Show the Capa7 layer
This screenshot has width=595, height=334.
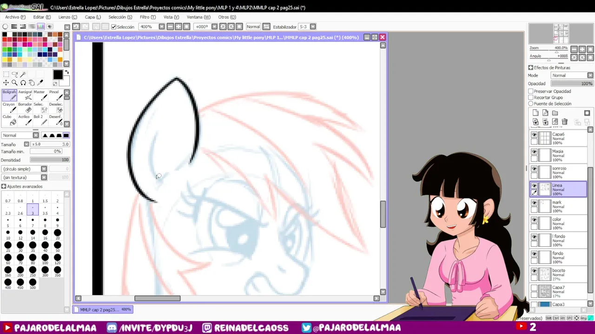tap(534, 288)
